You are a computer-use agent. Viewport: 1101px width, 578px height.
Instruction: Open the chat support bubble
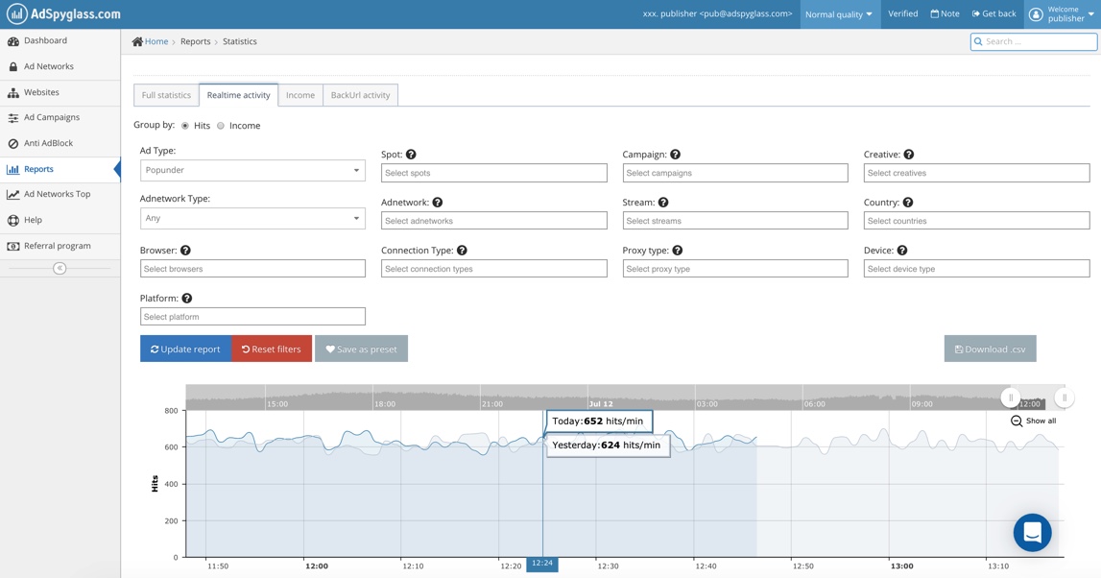(x=1032, y=533)
